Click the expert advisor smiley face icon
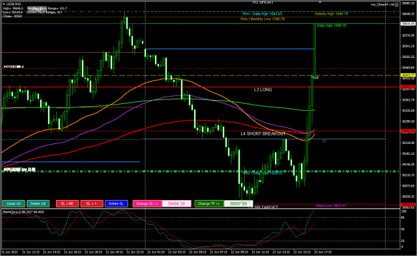 [396, 5]
